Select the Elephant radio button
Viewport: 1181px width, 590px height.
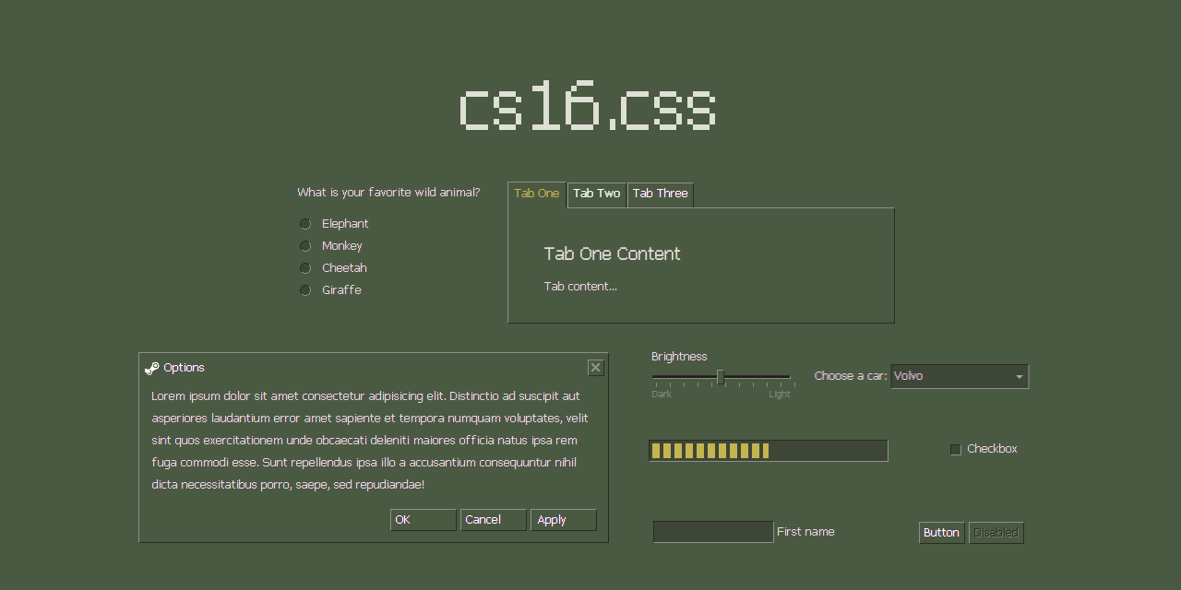pos(305,224)
